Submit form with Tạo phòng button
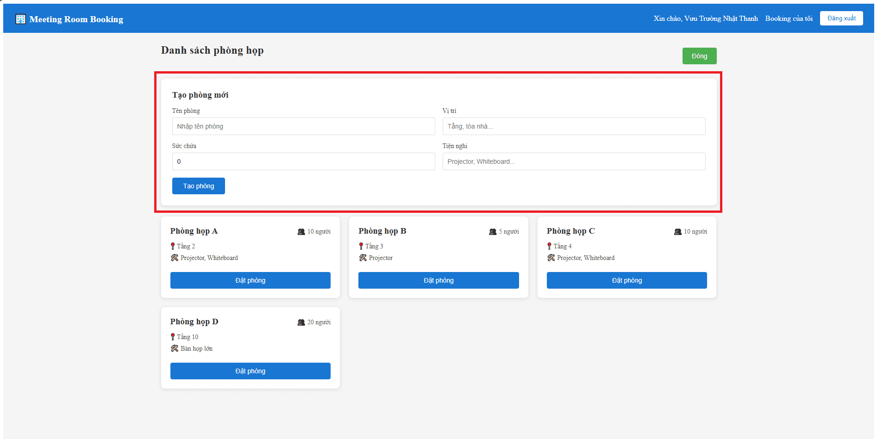This screenshot has height=439, width=877. [x=198, y=186]
